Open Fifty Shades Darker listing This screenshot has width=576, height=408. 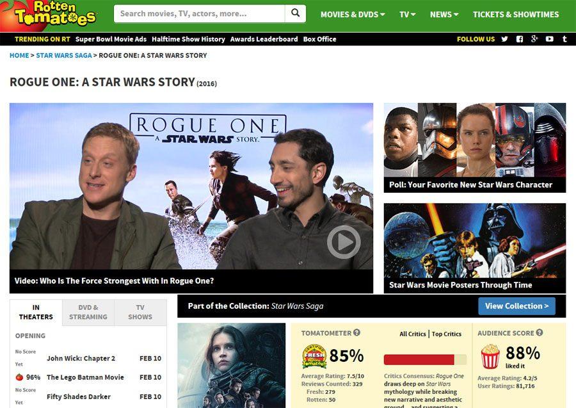pos(79,396)
